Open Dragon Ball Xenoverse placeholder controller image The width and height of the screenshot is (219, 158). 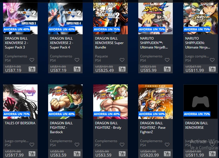(x=201, y=102)
